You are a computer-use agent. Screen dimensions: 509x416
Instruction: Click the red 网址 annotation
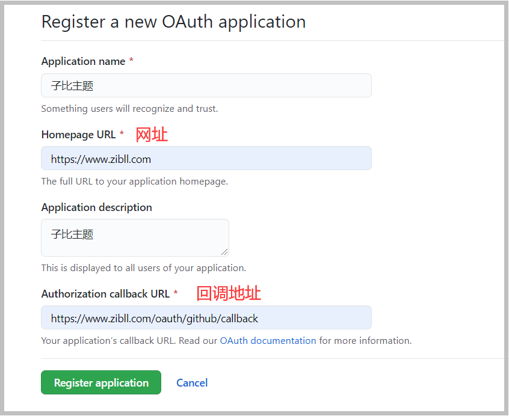152,135
